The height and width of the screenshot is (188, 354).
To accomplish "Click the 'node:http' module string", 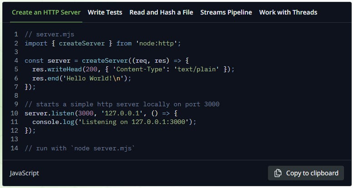I will click(x=156, y=43).
